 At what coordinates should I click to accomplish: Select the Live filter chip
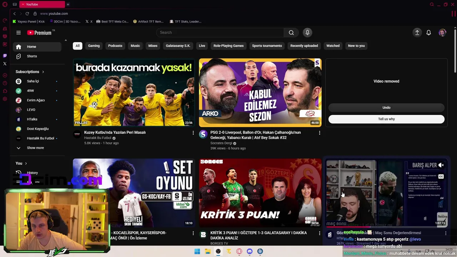pos(202,46)
